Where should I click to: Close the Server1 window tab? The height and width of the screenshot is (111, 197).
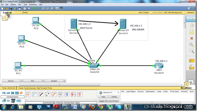tap(22, 81)
